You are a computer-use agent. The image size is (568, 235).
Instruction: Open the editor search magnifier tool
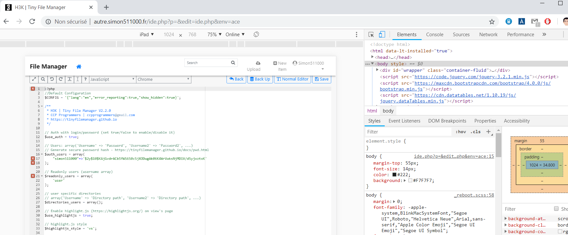[43, 79]
